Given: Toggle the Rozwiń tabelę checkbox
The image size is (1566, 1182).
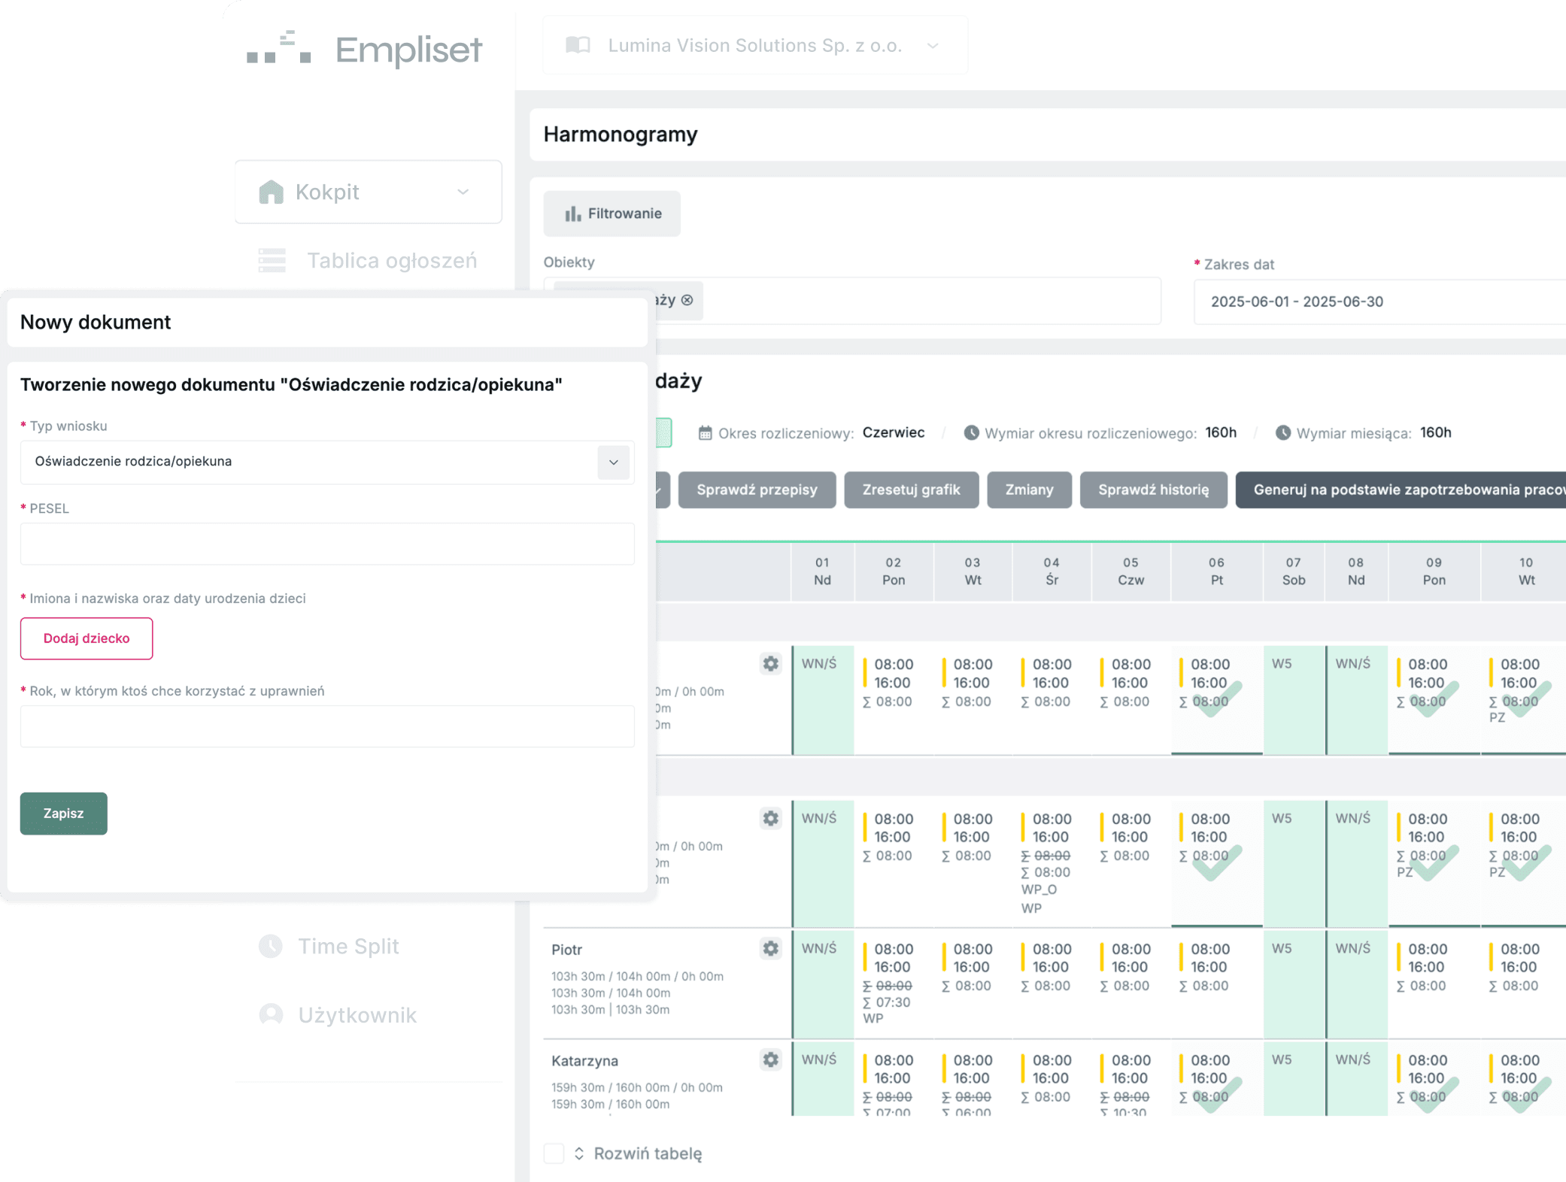Looking at the screenshot, I should (x=554, y=1153).
